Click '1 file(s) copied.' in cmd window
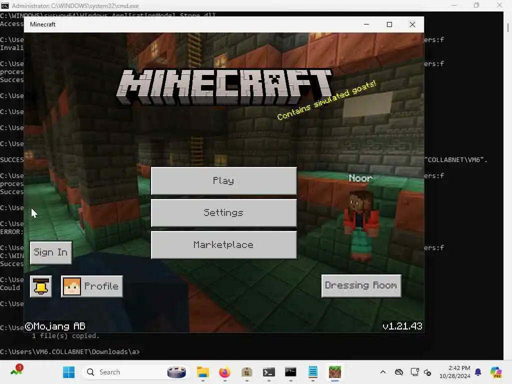Viewport: 512px width, 384px height. tap(65, 336)
